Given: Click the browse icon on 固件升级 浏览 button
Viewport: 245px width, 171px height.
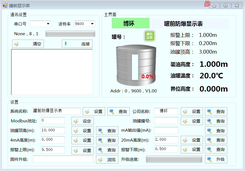Looking at the screenshot, I should (x=100, y=159).
